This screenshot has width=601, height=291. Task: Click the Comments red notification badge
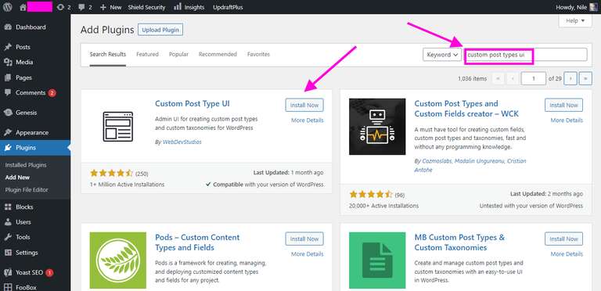[x=52, y=92]
